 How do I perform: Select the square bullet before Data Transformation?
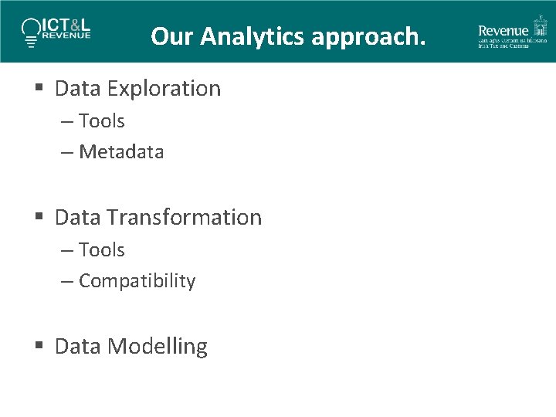click(39, 218)
